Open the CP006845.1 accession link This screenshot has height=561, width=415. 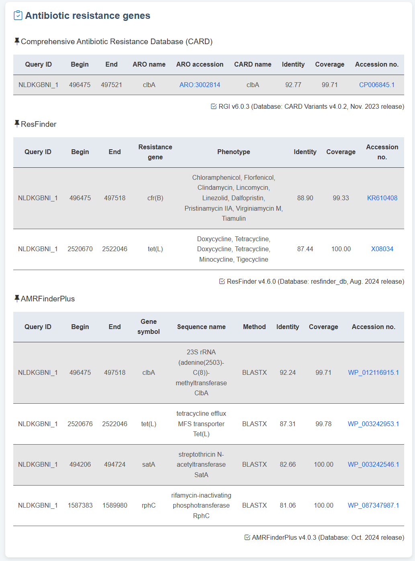pyautogui.click(x=376, y=85)
